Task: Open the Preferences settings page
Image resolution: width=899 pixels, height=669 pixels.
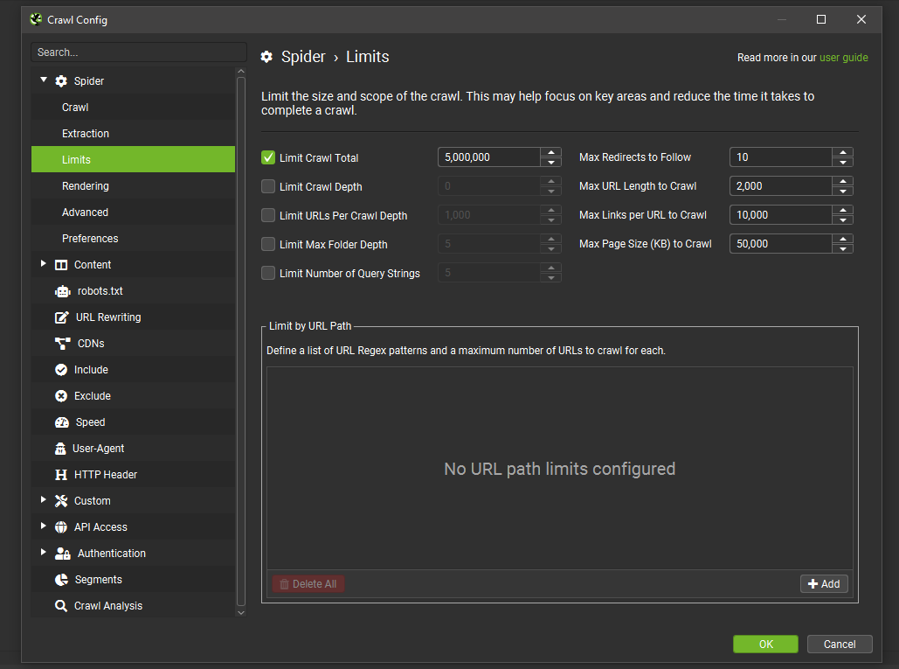Action: pos(133,239)
